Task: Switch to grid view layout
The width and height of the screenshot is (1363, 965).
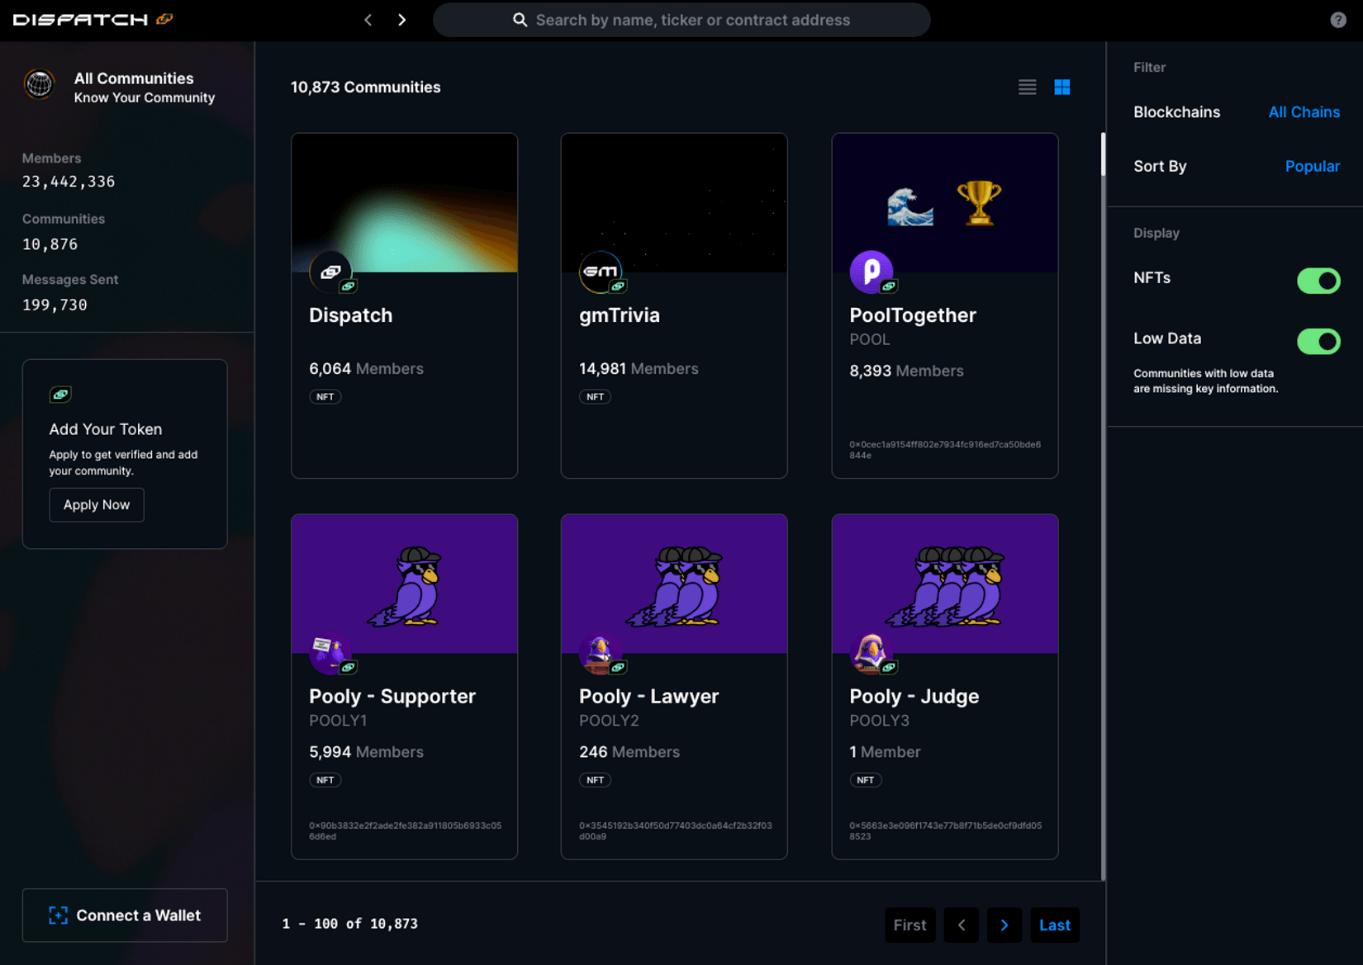Action: tap(1062, 87)
